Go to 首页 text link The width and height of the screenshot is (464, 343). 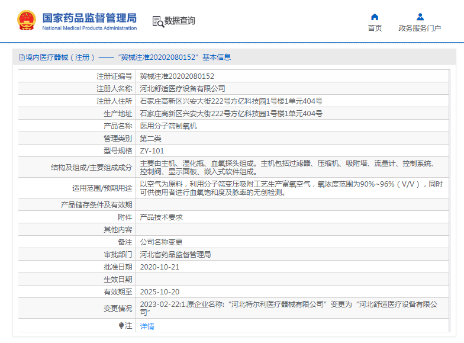(x=375, y=28)
